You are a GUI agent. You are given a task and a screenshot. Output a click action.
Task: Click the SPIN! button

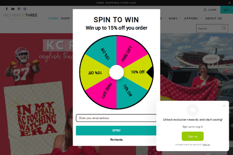coord(116,130)
